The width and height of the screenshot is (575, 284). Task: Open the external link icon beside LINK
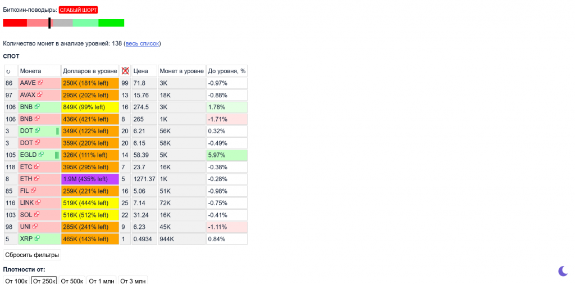click(39, 202)
